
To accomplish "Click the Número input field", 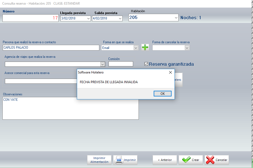I will point(30,18).
